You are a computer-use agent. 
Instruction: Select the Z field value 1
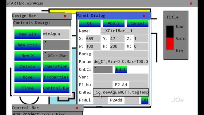click(141, 39)
